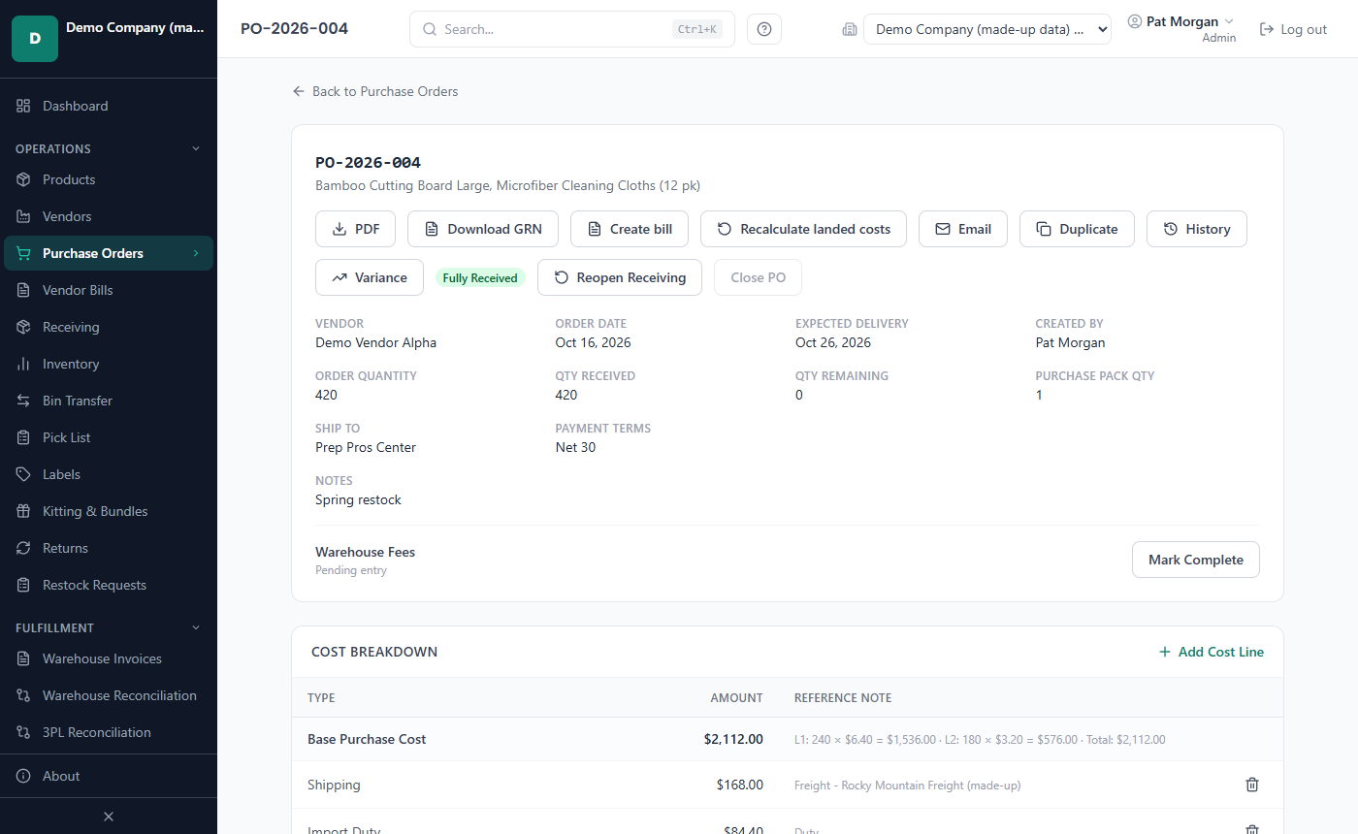This screenshot has width=1358, height=834.
Task: Open Restock Requests
Action: [109, 585]
